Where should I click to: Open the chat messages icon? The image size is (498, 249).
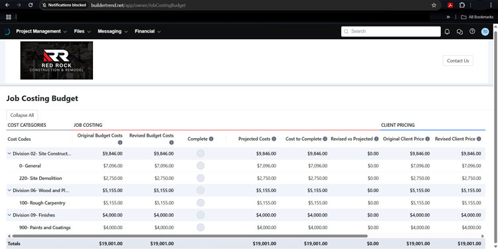coord(459,31)
